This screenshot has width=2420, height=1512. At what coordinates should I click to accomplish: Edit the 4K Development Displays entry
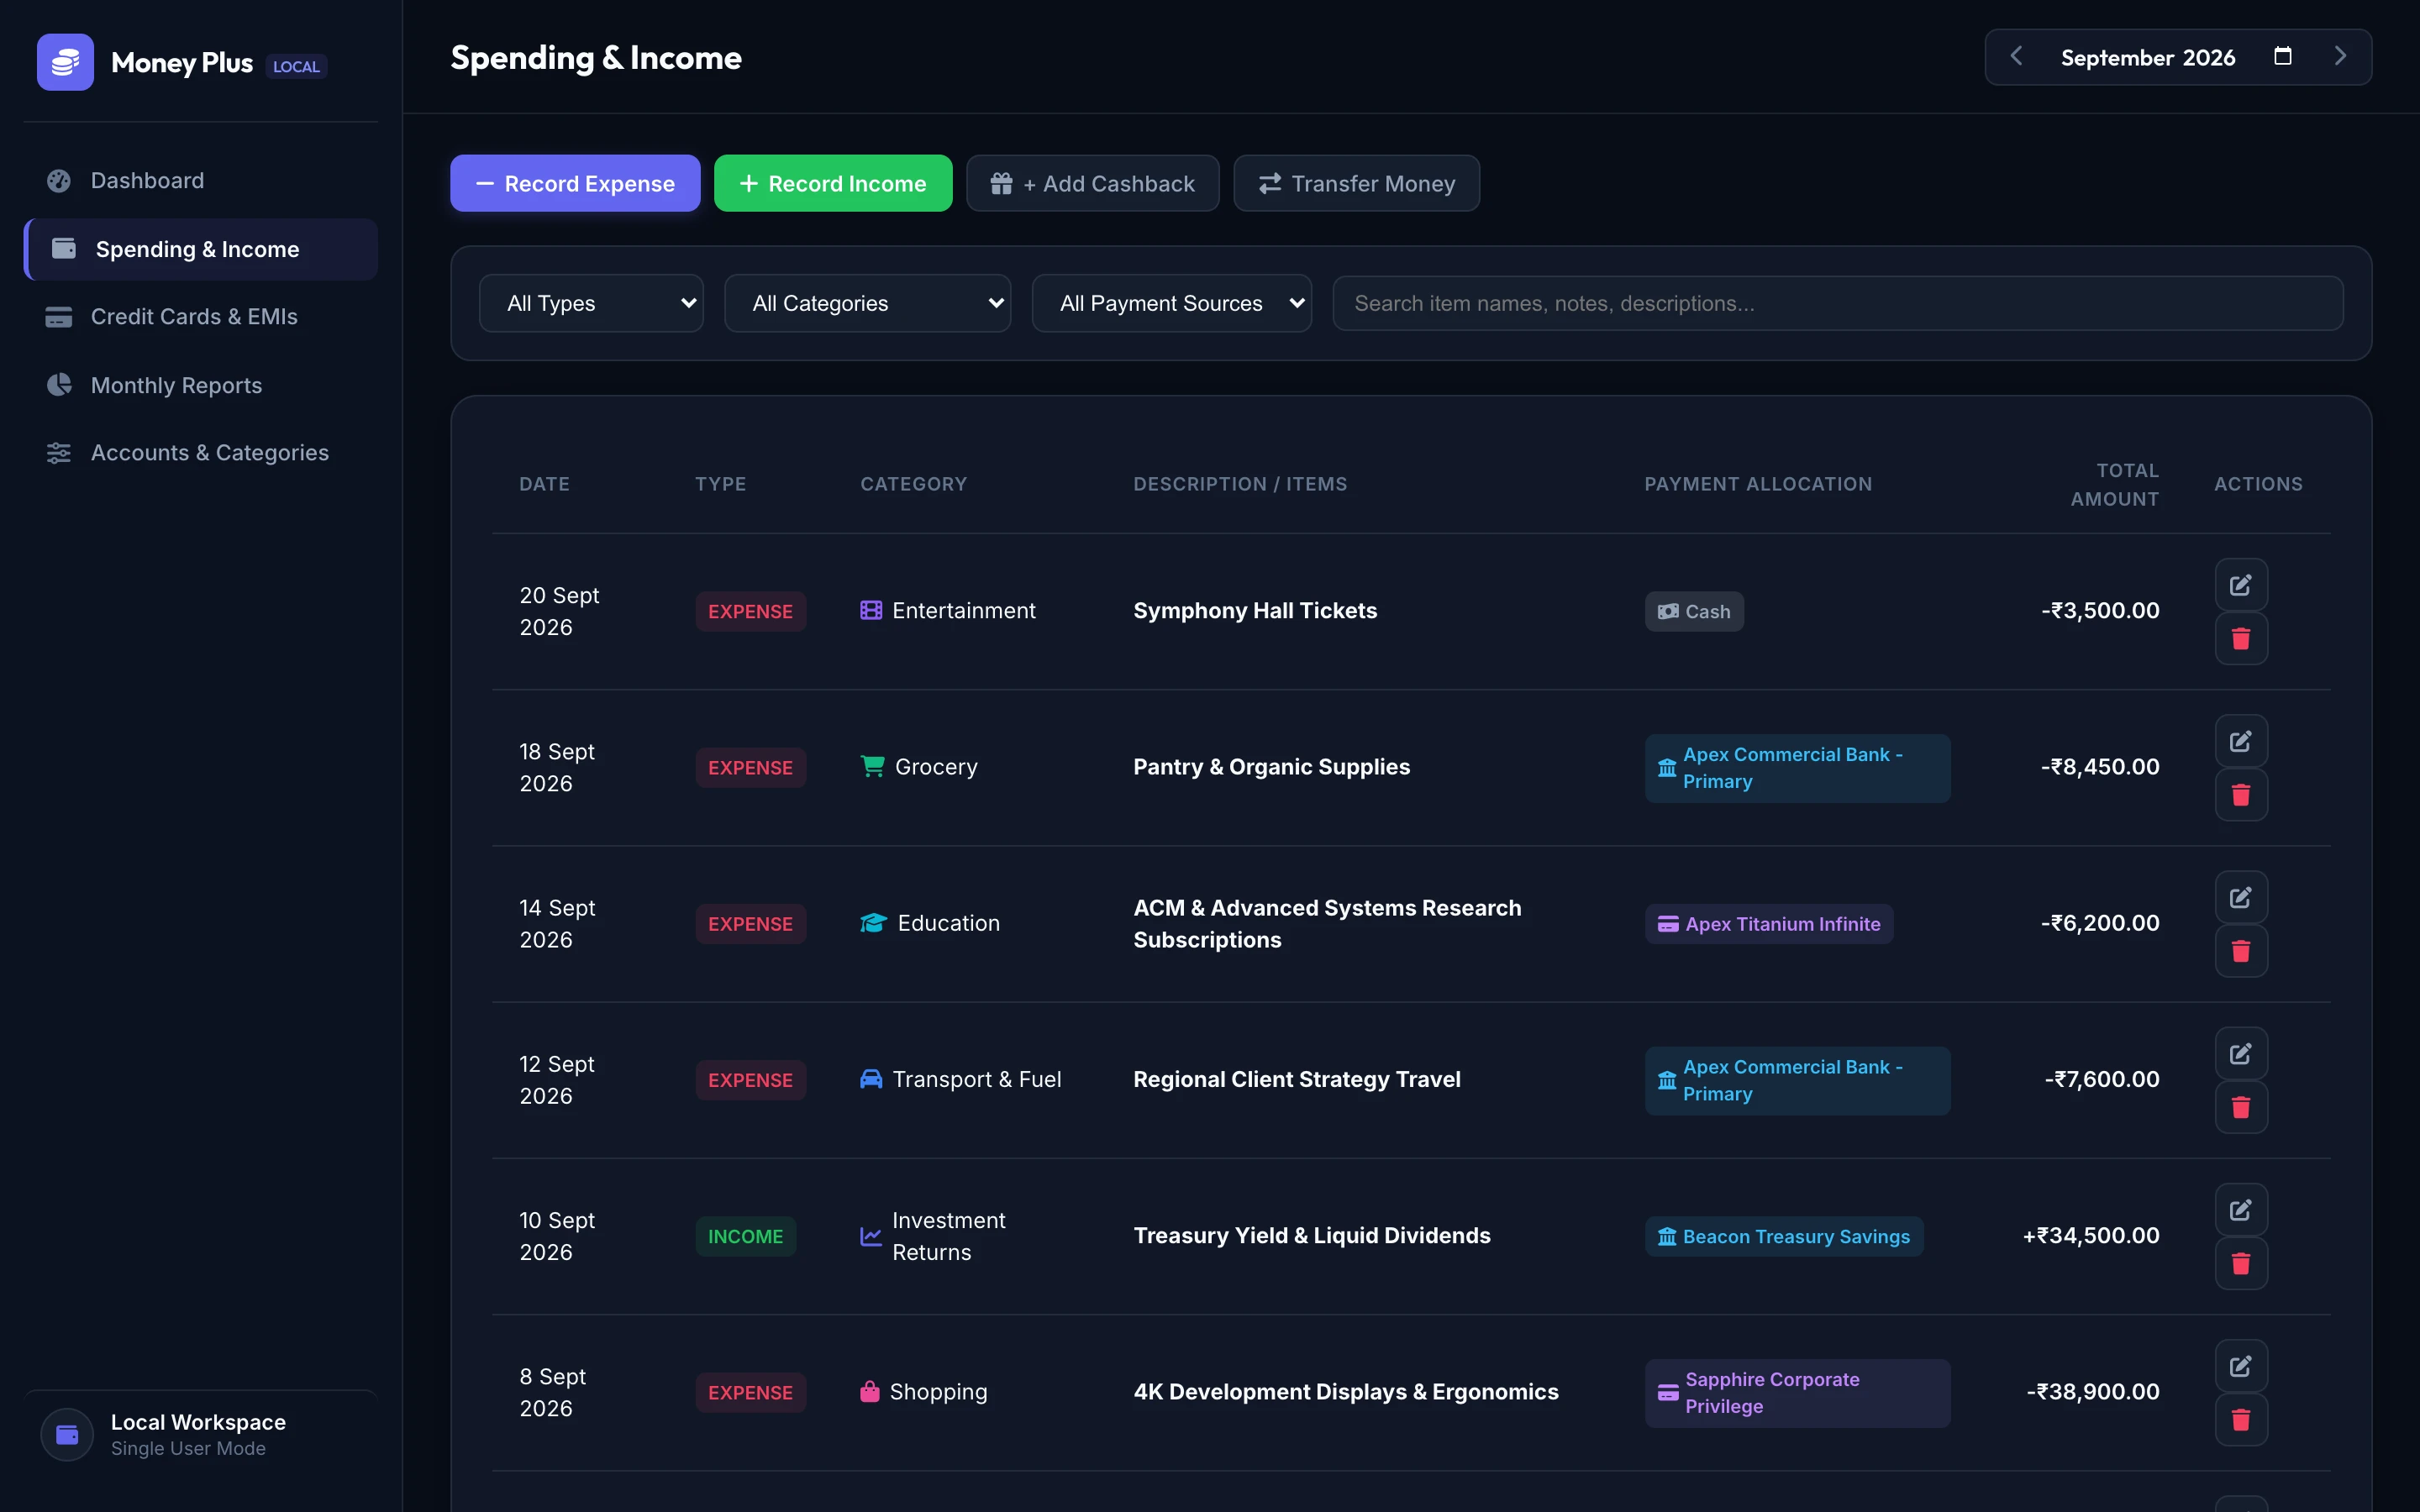tap(2240, 1366)
